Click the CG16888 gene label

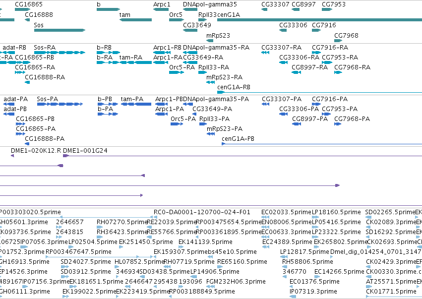(39, 14)
